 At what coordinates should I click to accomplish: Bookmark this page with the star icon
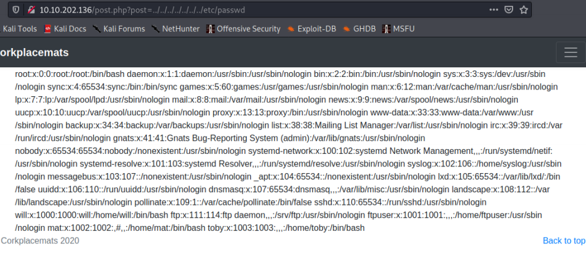tap(523, 10)
